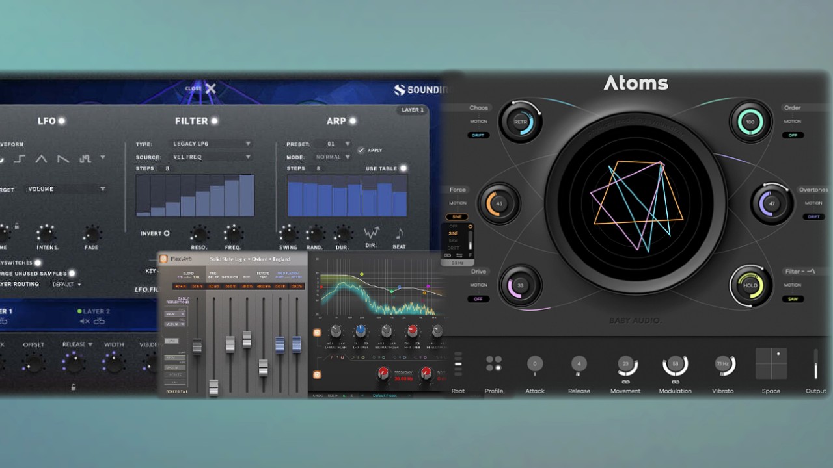833x468 pixels.
Task: Toggle the FILTER enable light
Action: (214, 121)
